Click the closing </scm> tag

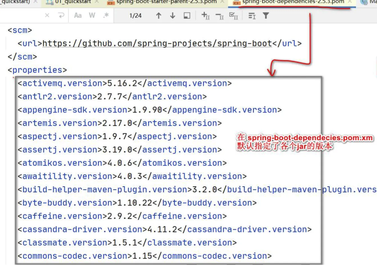[22, 57]
